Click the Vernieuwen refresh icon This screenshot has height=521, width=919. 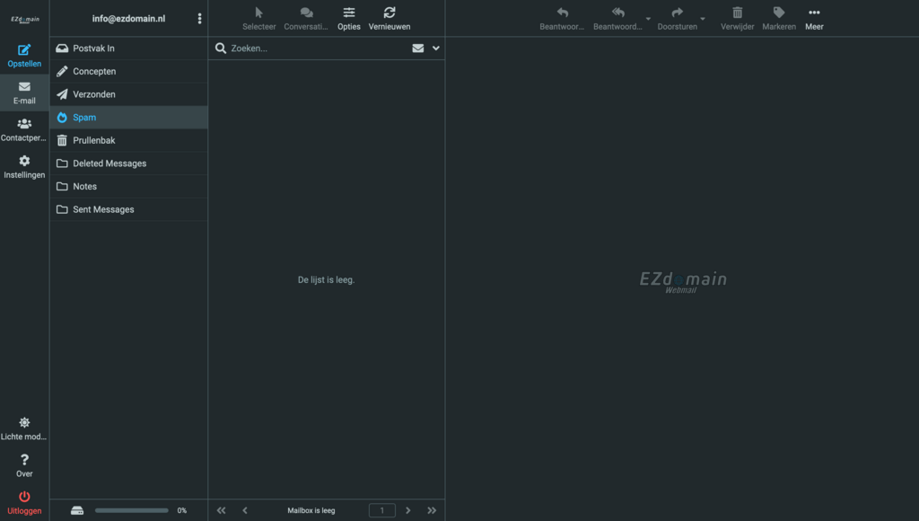point(389,13)
